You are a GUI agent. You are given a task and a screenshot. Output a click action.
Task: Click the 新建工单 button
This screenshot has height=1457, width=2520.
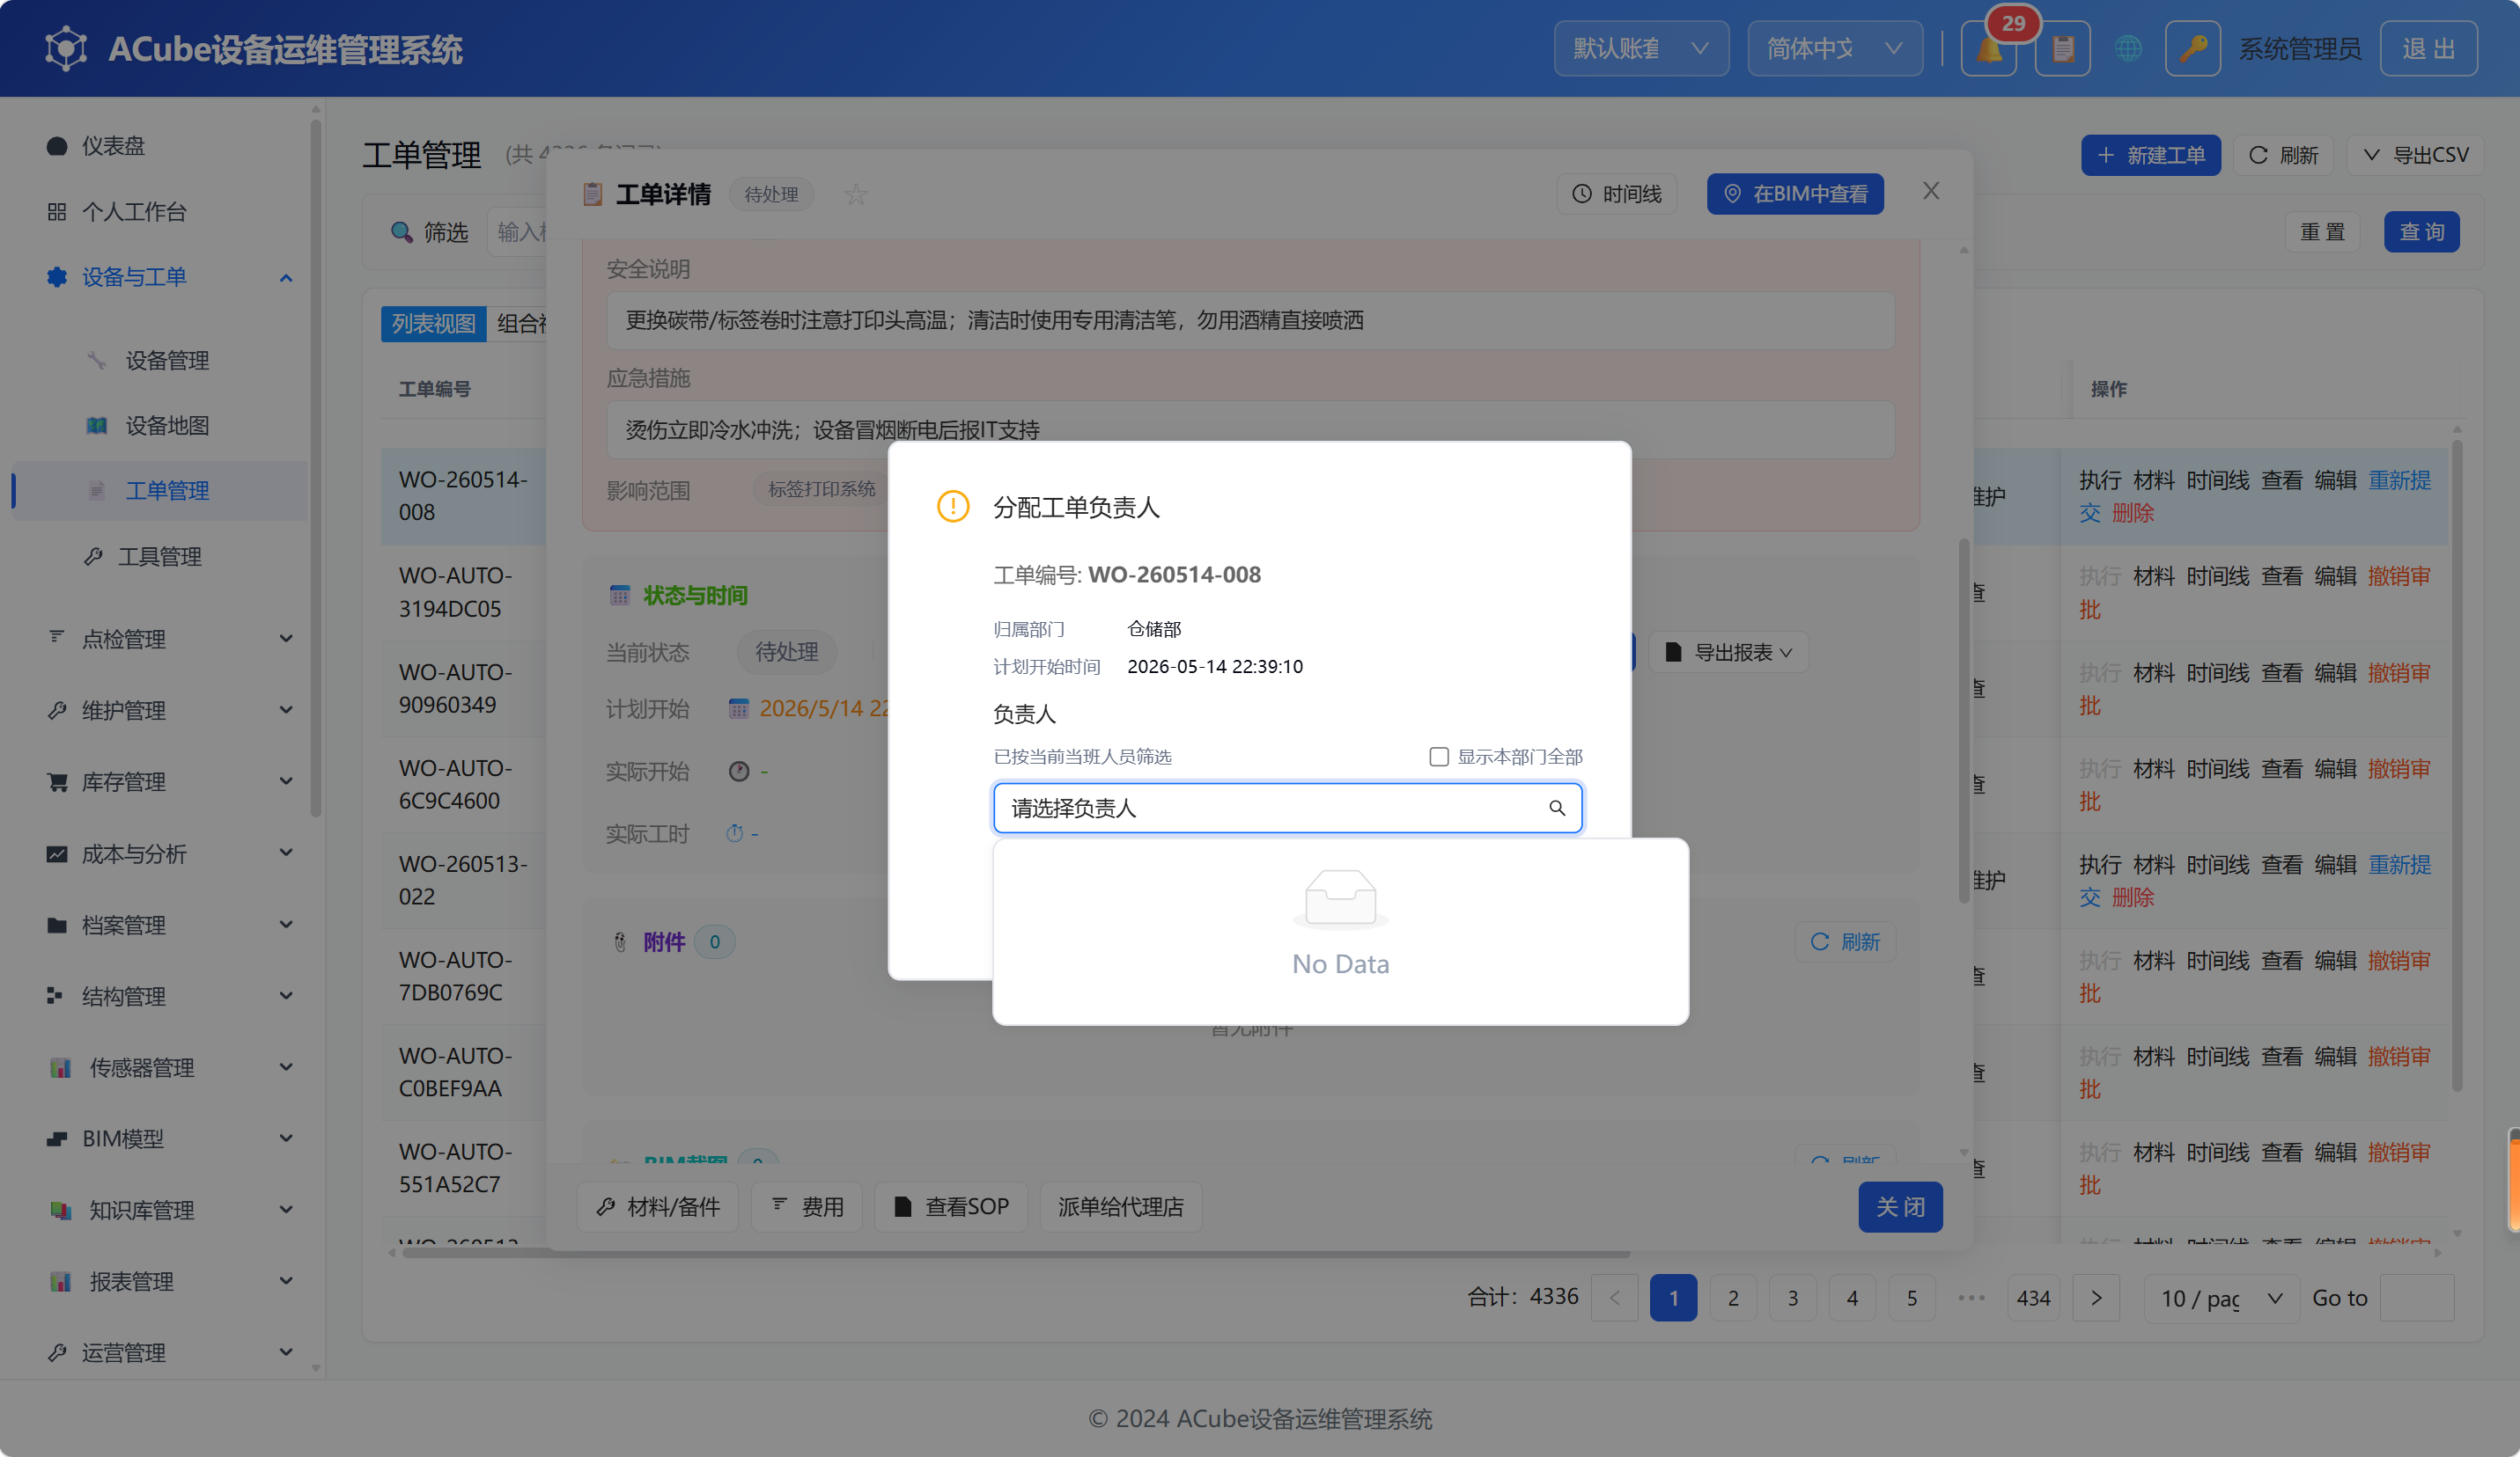coord(2150,155)
